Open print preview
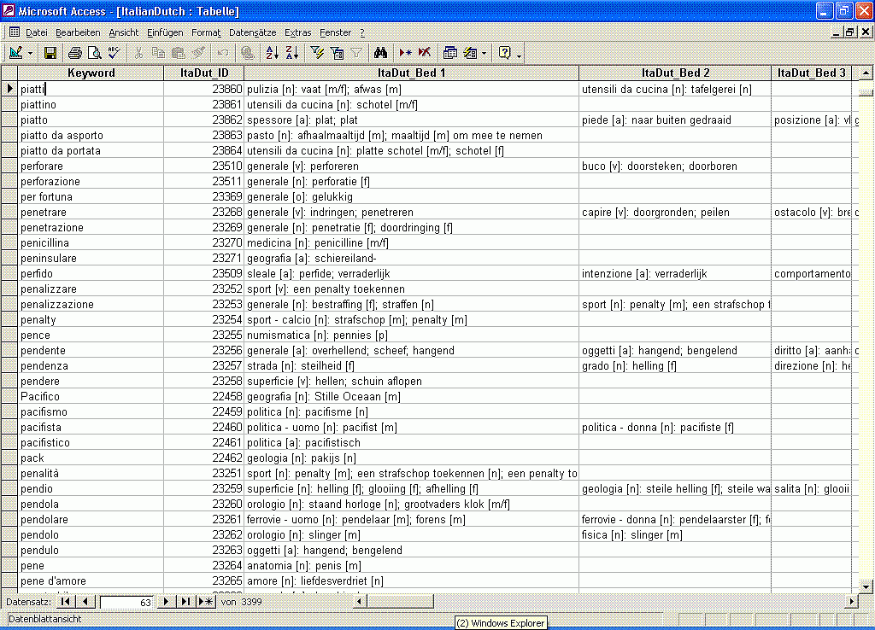 [94, 53]
